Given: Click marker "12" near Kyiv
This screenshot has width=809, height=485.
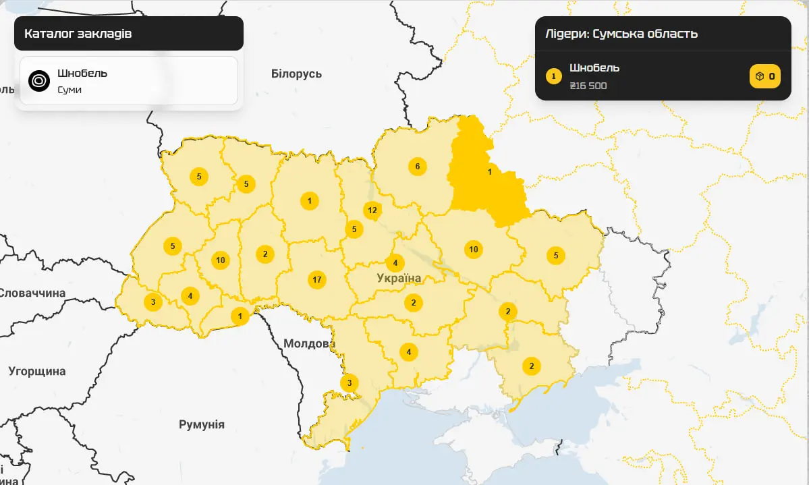Looking at the screenshot, I should point(372,210).
